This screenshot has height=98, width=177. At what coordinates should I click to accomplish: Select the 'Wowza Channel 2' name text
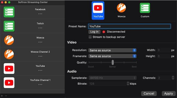tap(40, 52)
